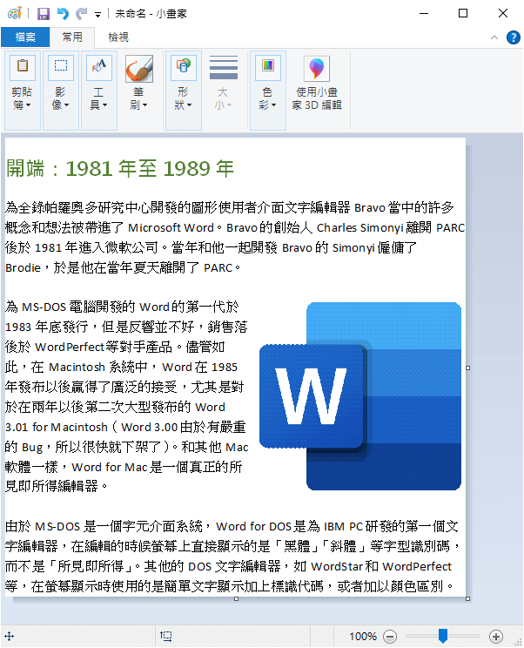Screen dimensions: 524x648
Task: Expand the 工具 dropdown arrow
Action: [x=104, y=105]
